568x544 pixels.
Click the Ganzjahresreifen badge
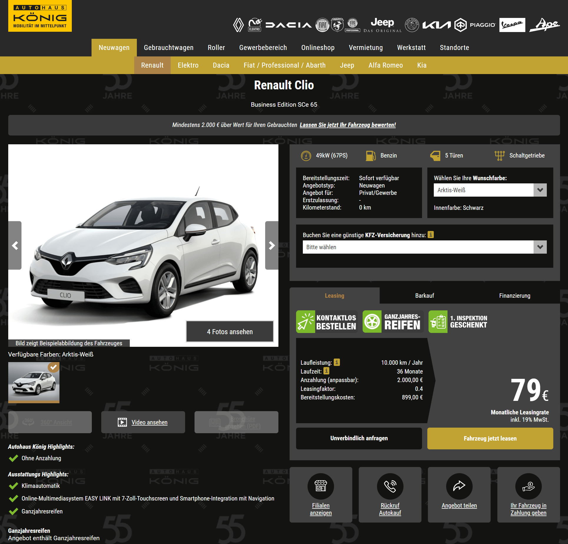pos(393,322)
